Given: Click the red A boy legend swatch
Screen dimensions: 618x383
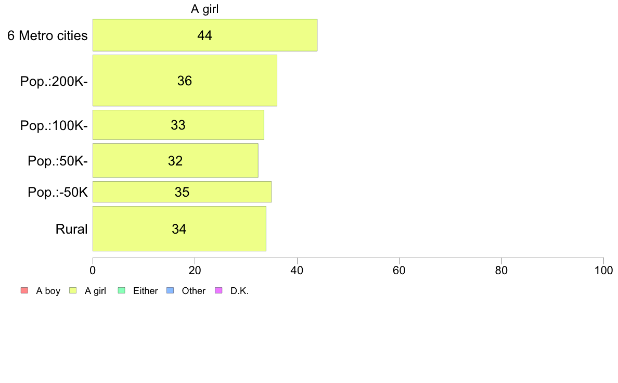Looking at the screenshot, I should point(24,291).
